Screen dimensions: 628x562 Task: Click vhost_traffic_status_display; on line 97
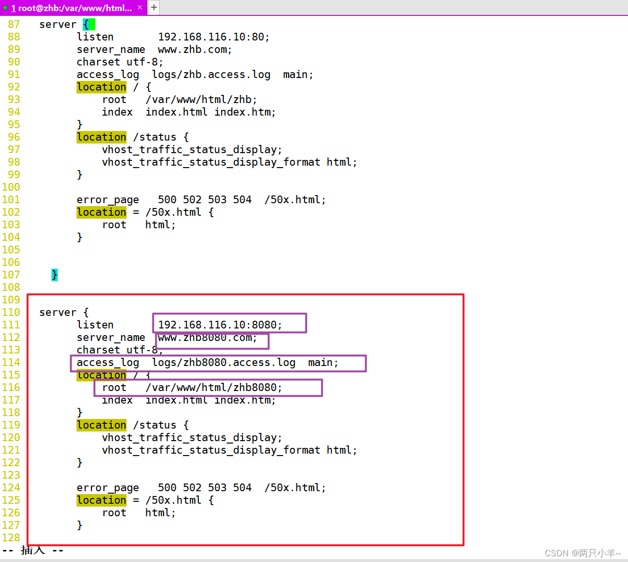(192, 150)
